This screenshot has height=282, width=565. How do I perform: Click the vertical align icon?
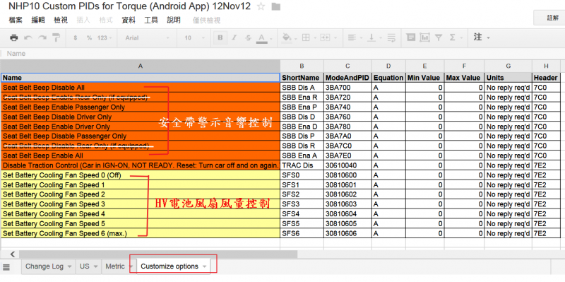pos(371,37)
